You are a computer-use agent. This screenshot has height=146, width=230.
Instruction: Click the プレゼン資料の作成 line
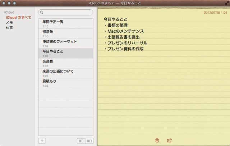click(x=124, y=49)
